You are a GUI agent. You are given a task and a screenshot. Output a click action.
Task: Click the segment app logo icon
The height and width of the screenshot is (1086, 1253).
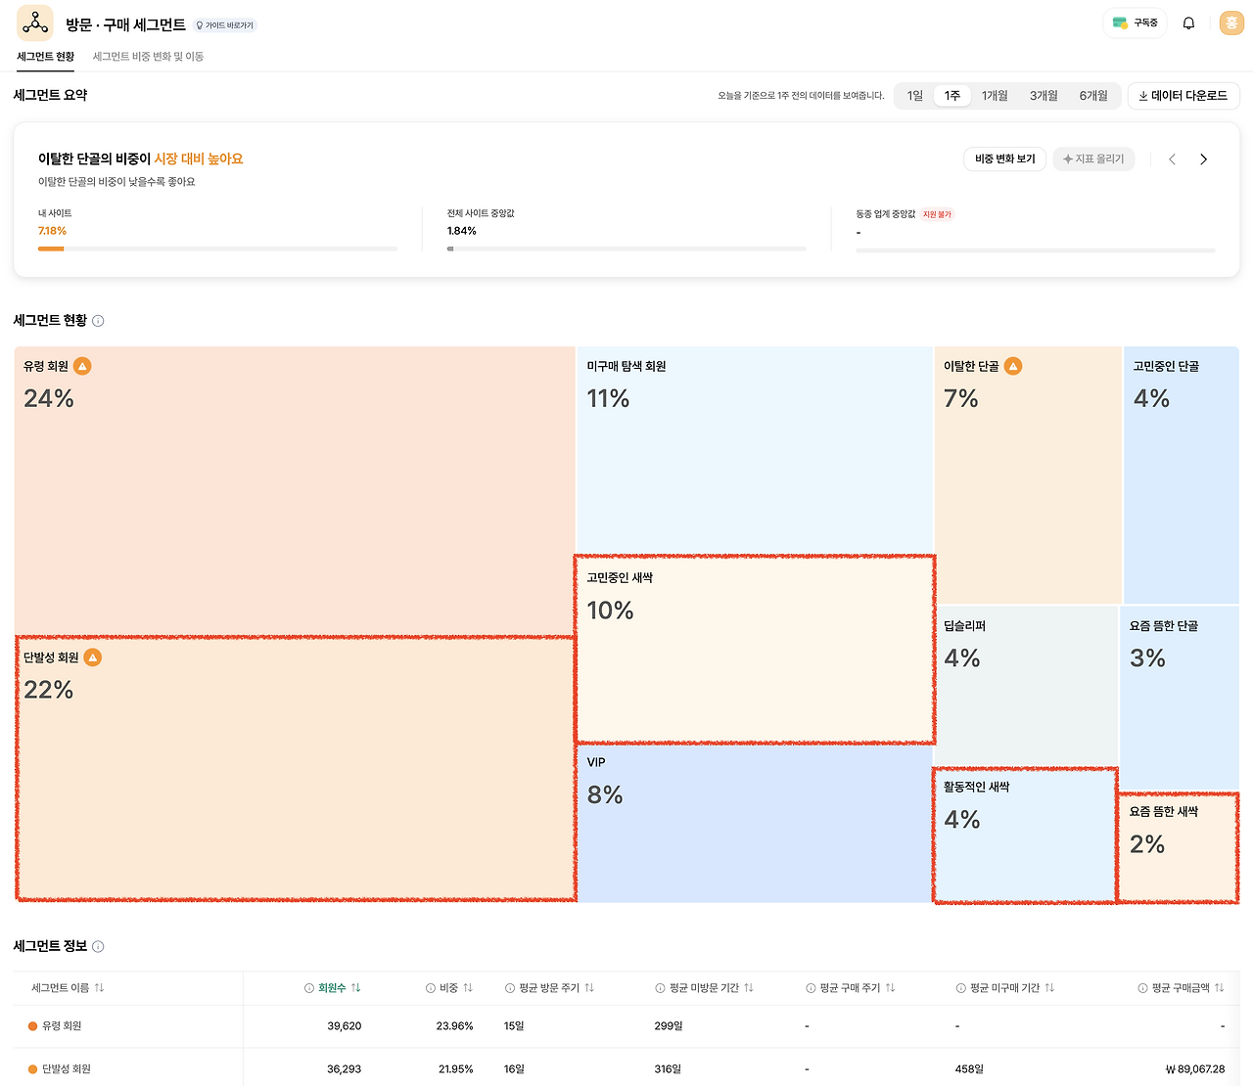(35, 23)
